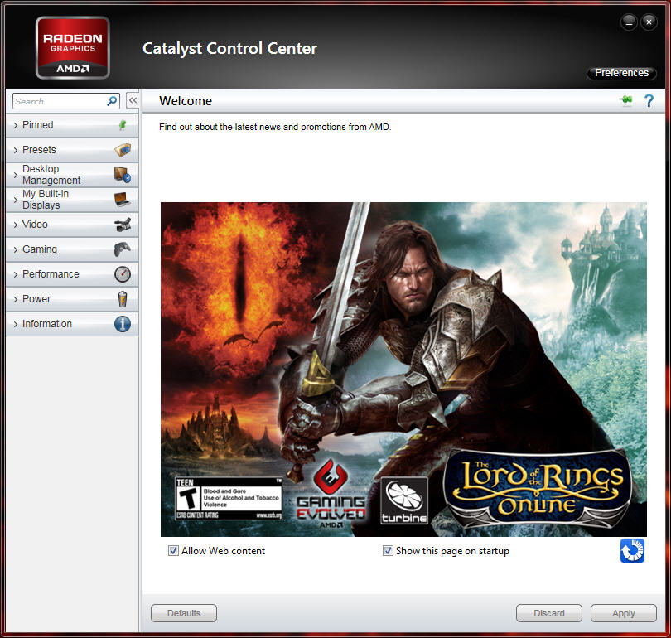Click the Video camcorder icon
This screenshot has height=638, width=671.
tap(123, 225)
